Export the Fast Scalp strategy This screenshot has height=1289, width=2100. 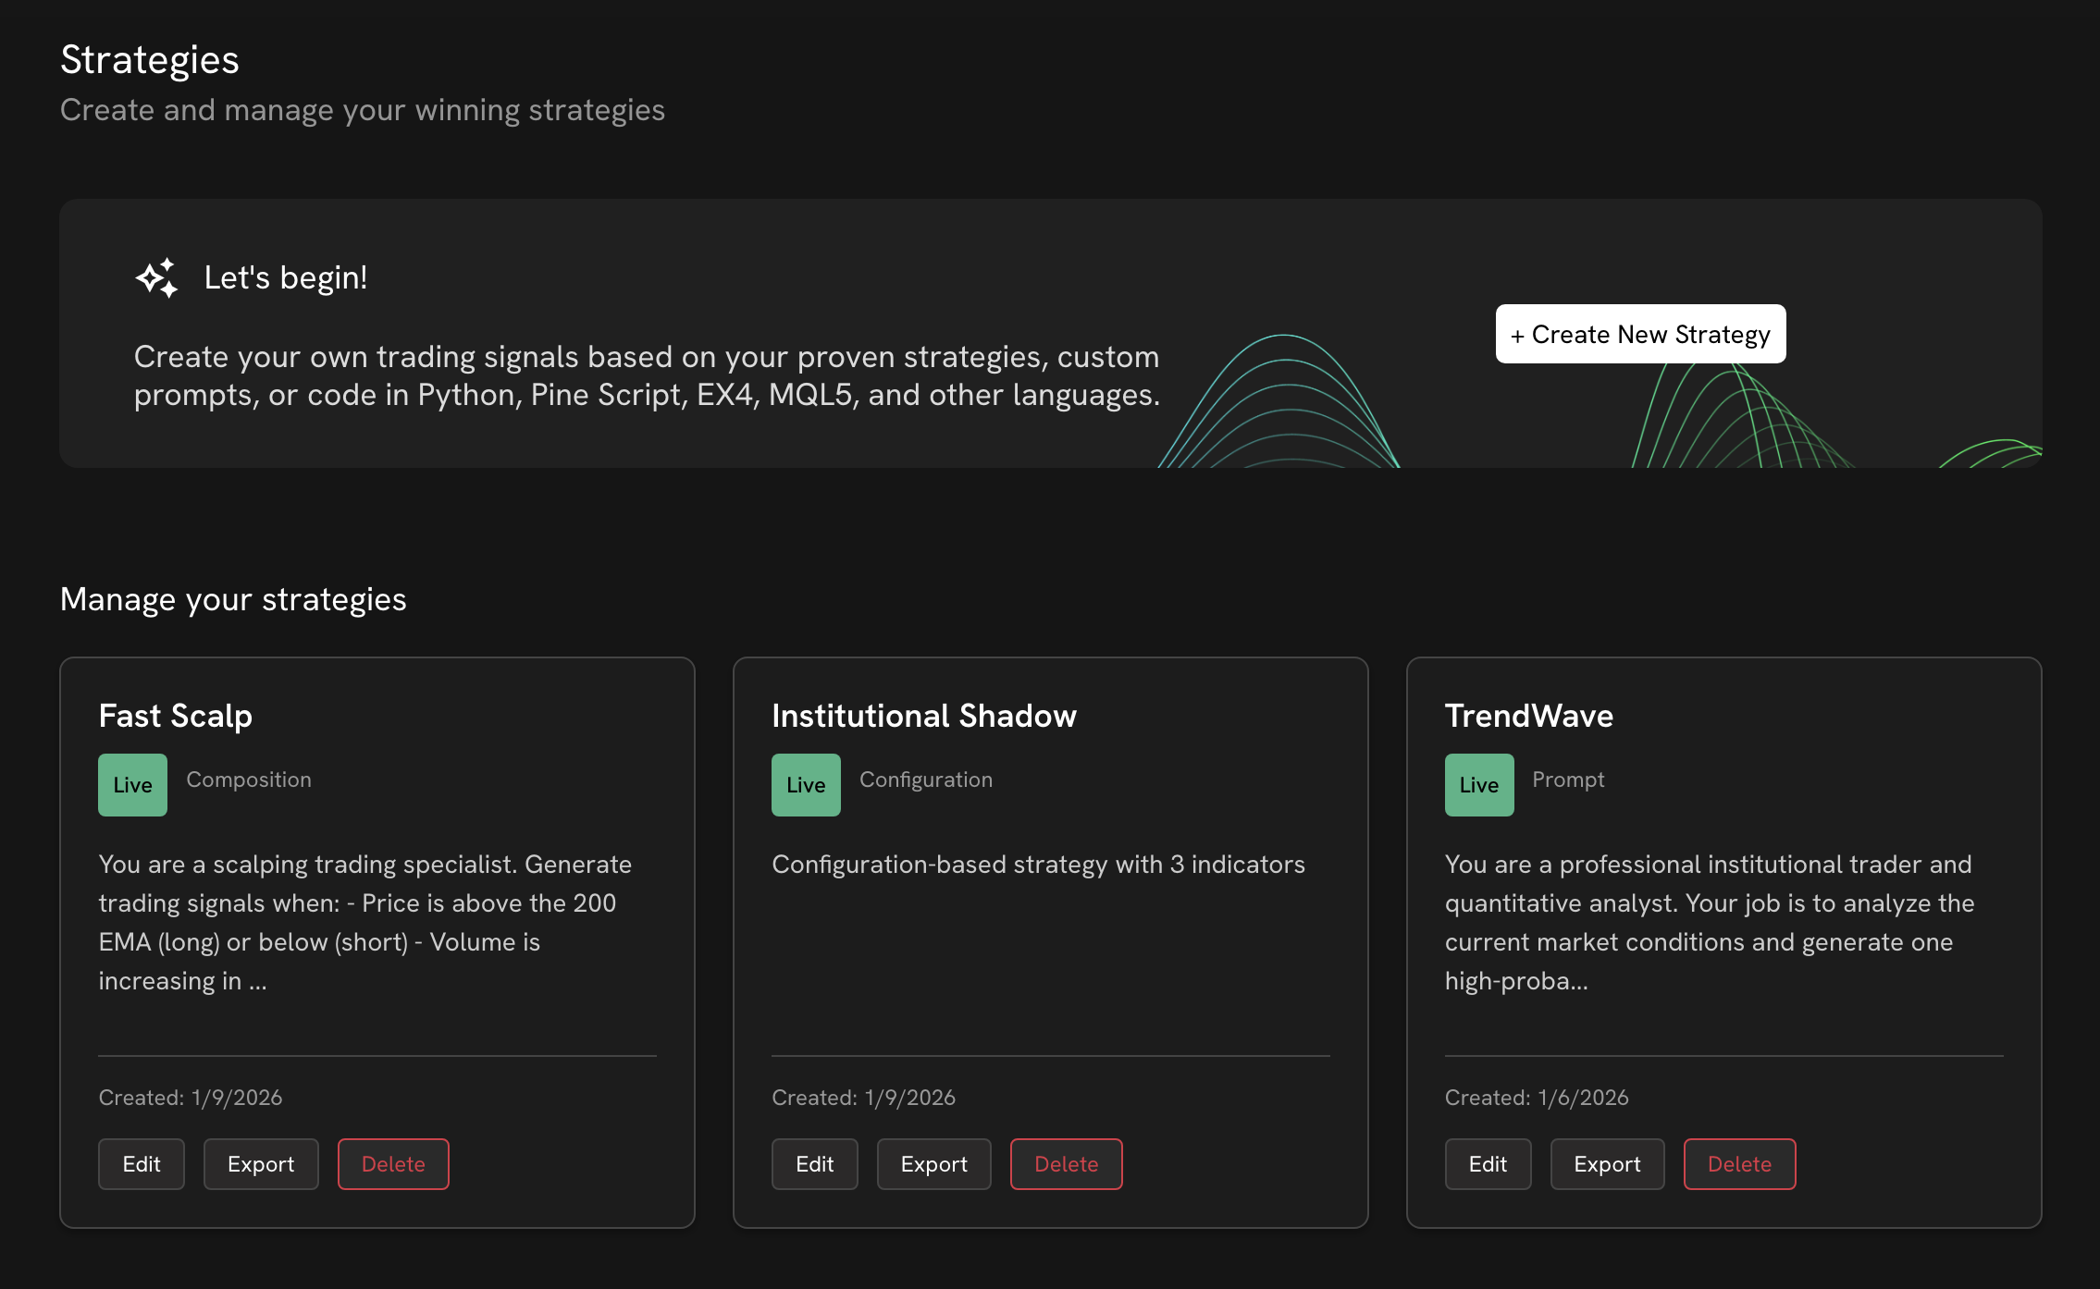click(x=261, y=1164)
